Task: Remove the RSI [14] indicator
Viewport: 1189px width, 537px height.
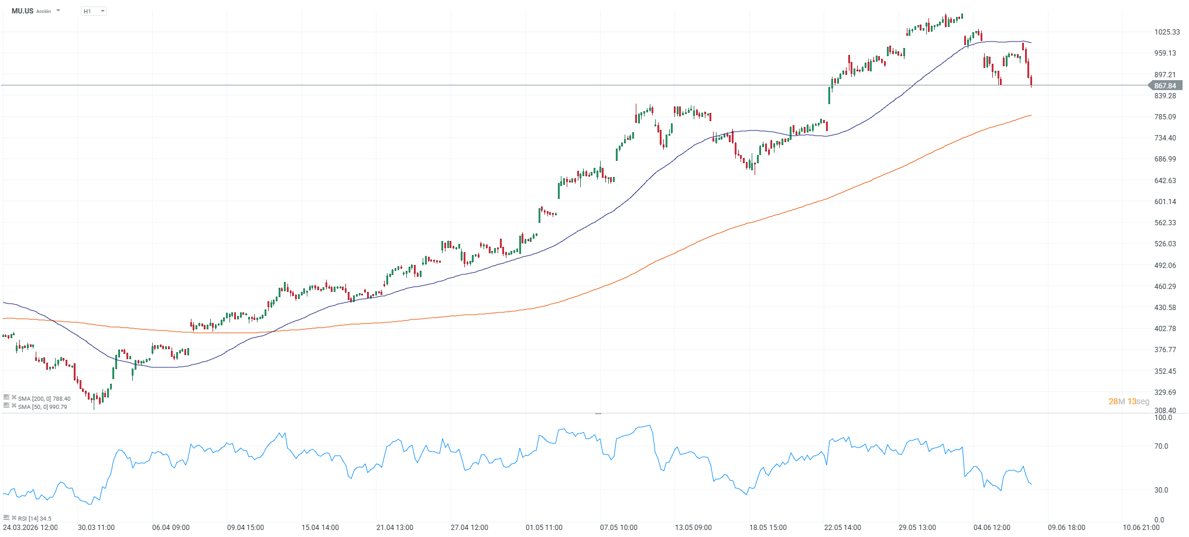Action: click(x=13, y=518)
